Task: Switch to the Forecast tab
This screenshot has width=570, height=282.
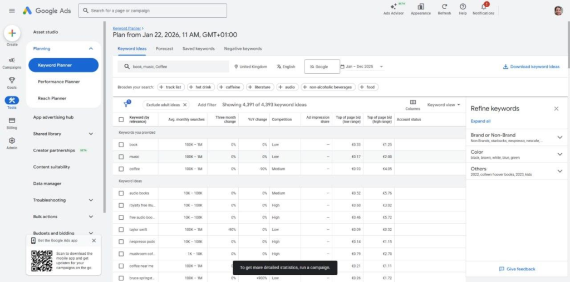Action: (x=164, y=48)
